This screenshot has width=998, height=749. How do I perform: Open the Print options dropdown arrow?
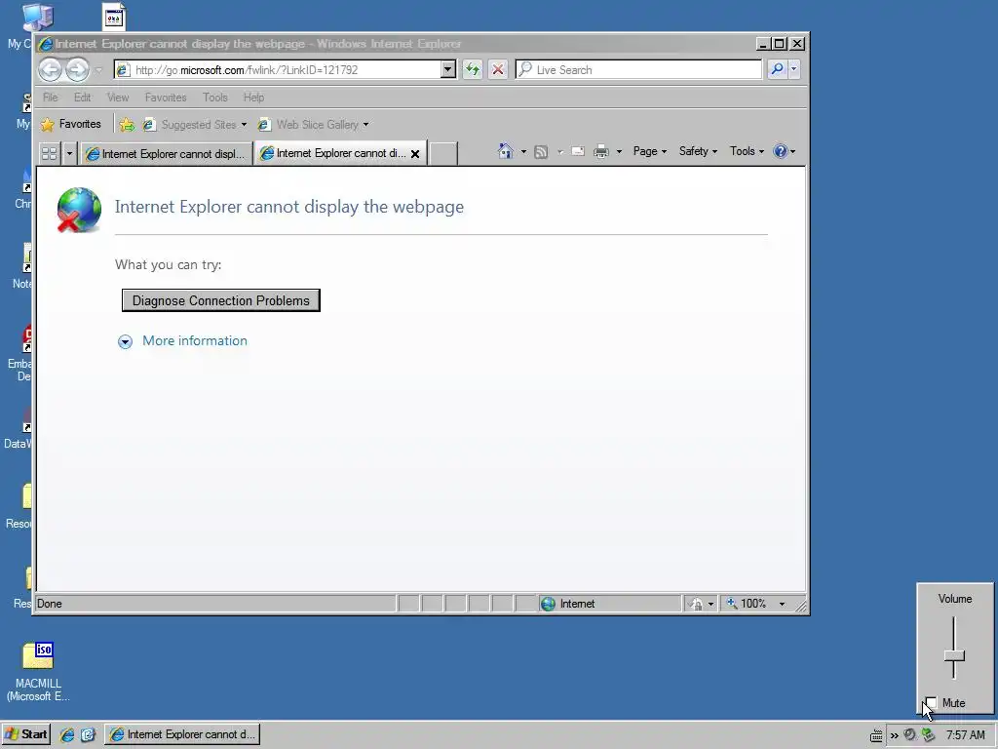619,151
